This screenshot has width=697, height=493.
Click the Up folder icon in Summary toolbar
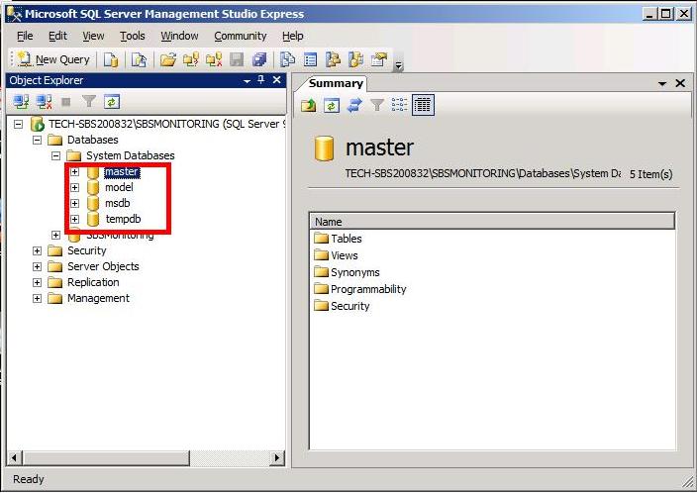click(x=309, y=105)
